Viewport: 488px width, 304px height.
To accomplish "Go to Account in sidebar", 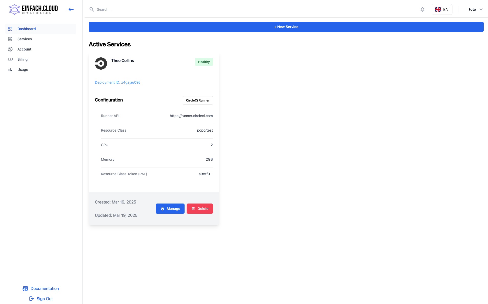I will pos(24,49).
